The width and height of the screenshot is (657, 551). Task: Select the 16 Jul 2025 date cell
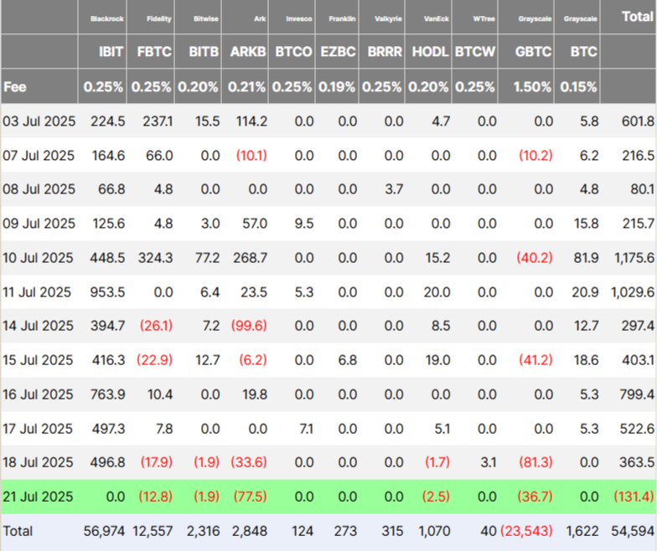tap(38, 394)
